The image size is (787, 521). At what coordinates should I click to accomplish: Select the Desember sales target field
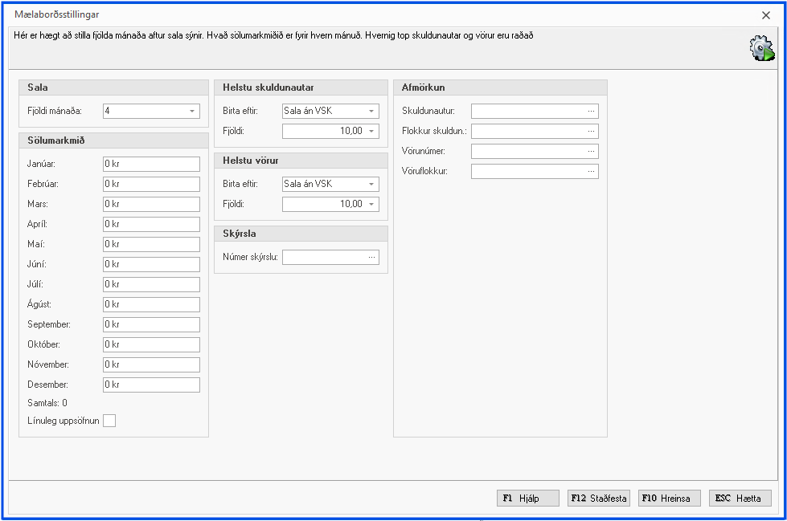click(x=151, y=385)
